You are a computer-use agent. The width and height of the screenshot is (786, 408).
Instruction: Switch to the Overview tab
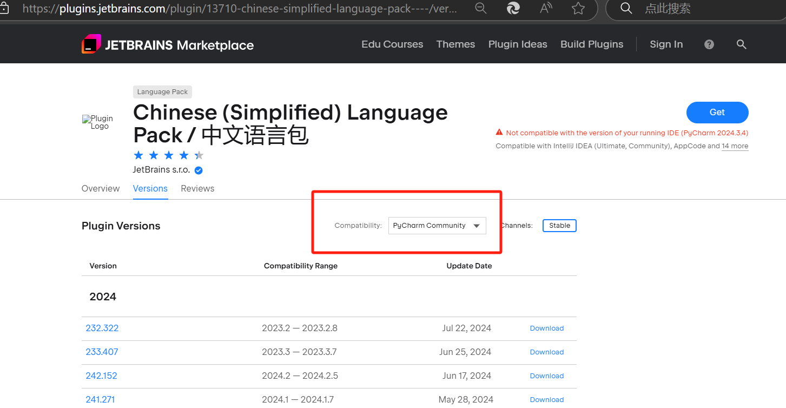coord(101,188)
